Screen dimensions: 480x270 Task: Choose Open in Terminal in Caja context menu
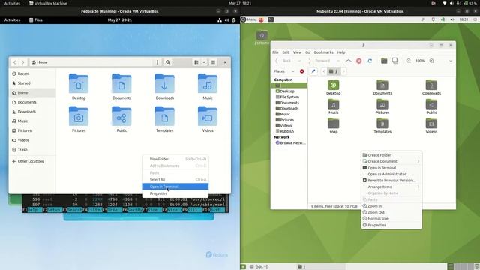coord(391,168)
